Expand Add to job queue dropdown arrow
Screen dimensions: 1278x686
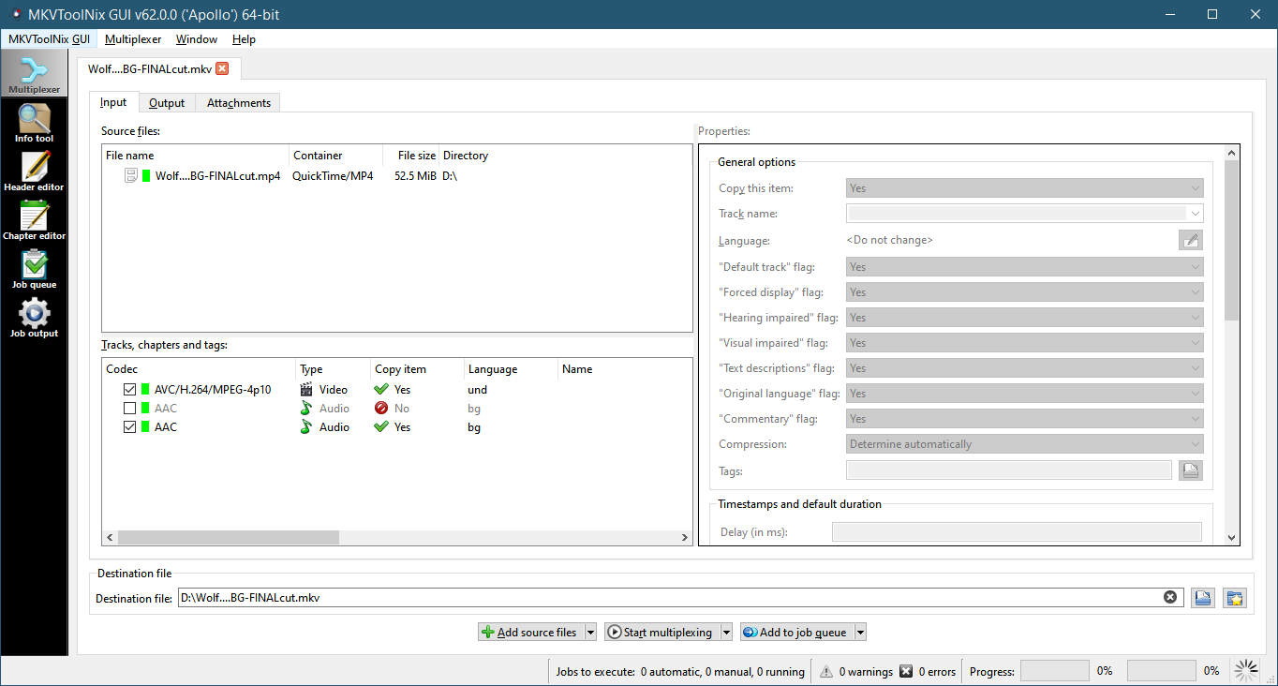click(860, 633)
